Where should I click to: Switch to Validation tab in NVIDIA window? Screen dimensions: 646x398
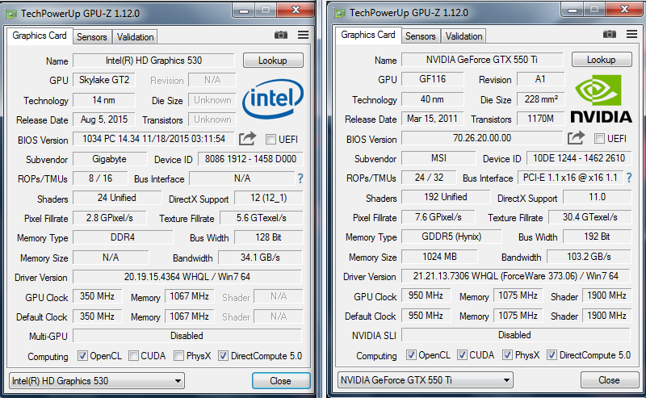coord(464,36)
